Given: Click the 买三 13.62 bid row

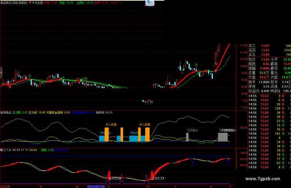Looking at the screenshot, I should point(270,46).
